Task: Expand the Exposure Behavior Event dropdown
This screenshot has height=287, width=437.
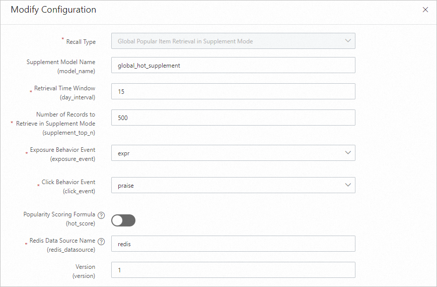Action: [233, 153]
